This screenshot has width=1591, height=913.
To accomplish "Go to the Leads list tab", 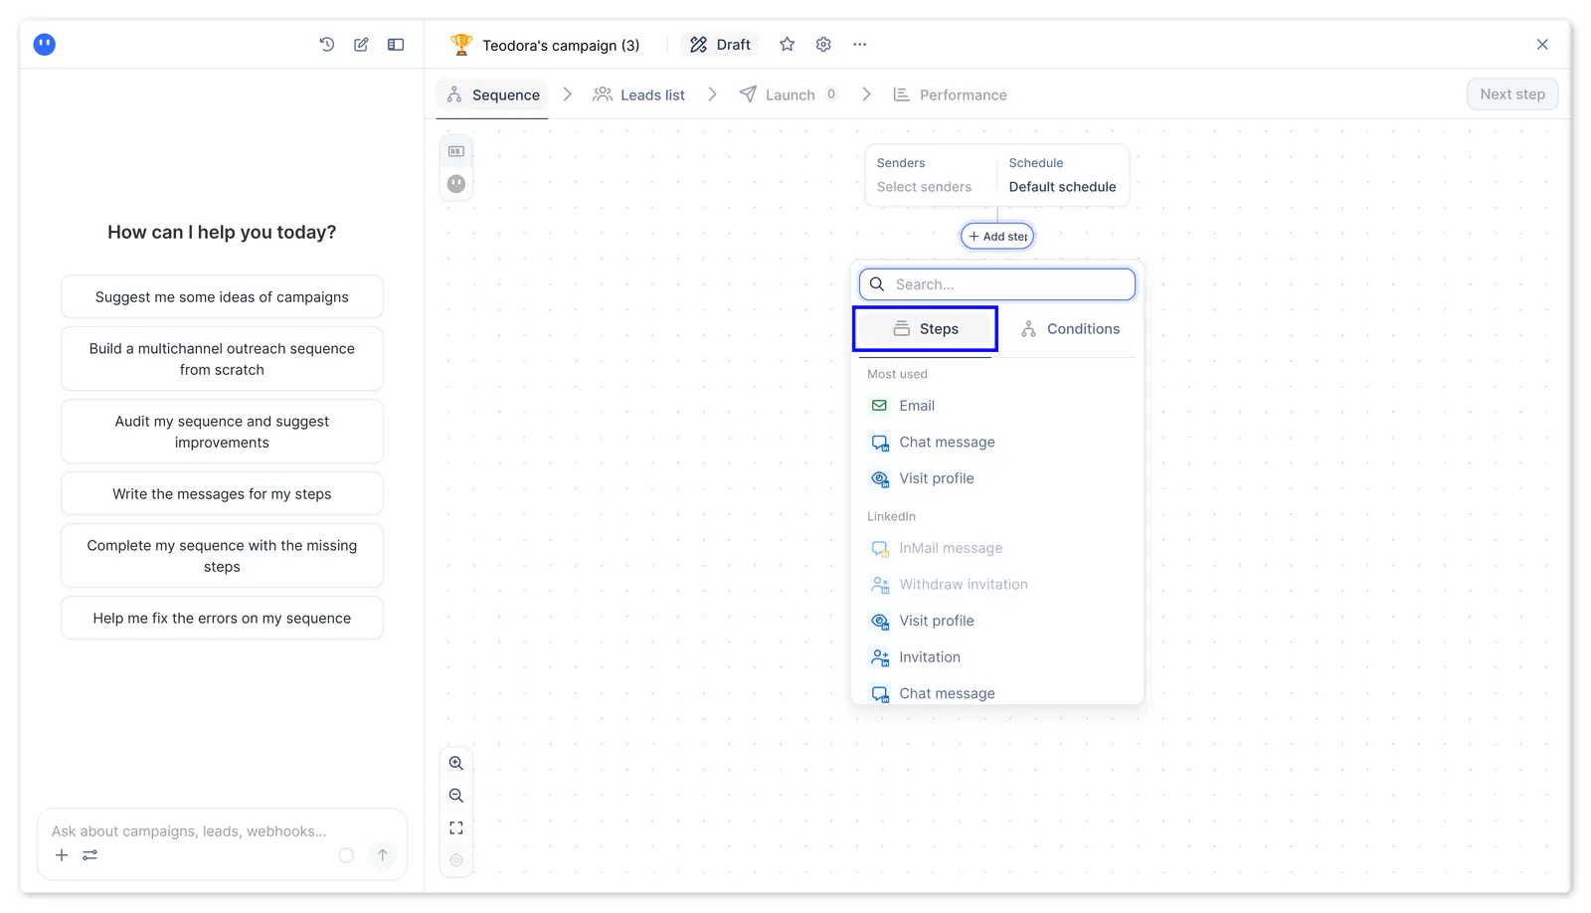I will pyautogui.click(x=638, y=95).
